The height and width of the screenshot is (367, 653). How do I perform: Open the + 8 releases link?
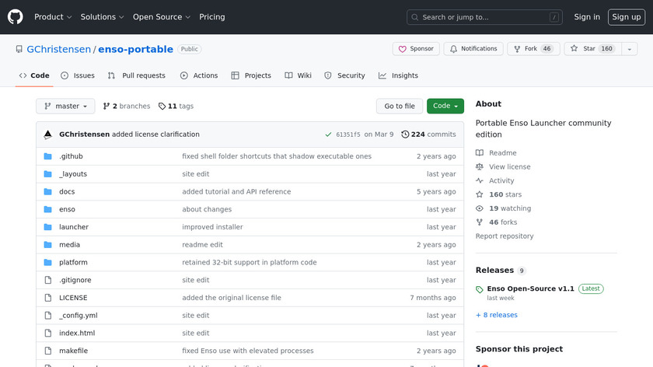click(496, 315)
